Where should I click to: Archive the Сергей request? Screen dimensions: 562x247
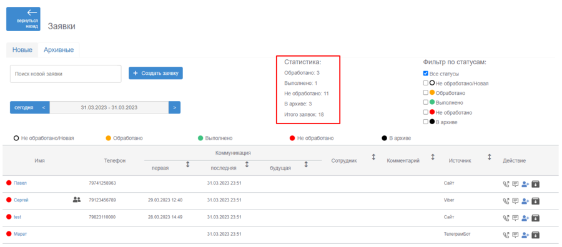(x=536, y=201)
